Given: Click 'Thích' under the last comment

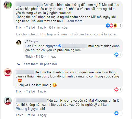Looking at the screenshot, I should coord(20,115).
